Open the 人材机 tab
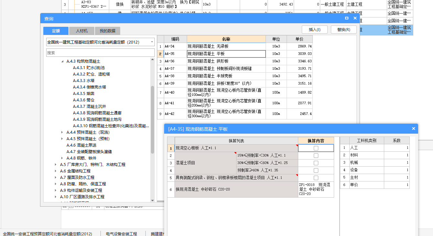The height and width of the screenshot is (236, 433). [x=82, y=31]
